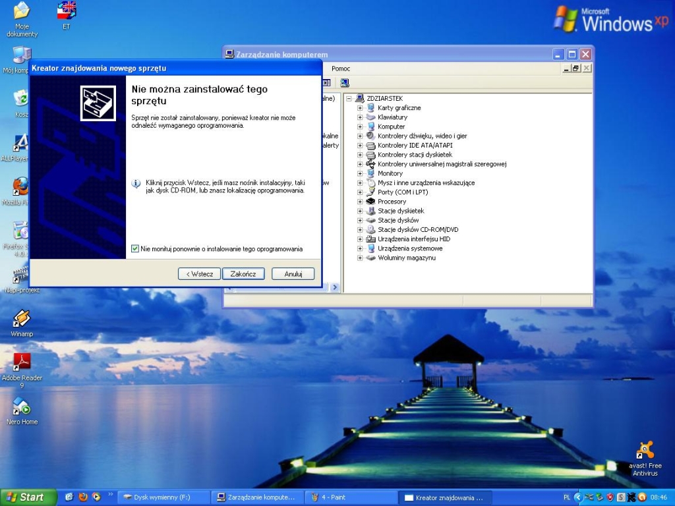
Task: Show hidden tray icons arrow
Action: click(x=577, y=497)
